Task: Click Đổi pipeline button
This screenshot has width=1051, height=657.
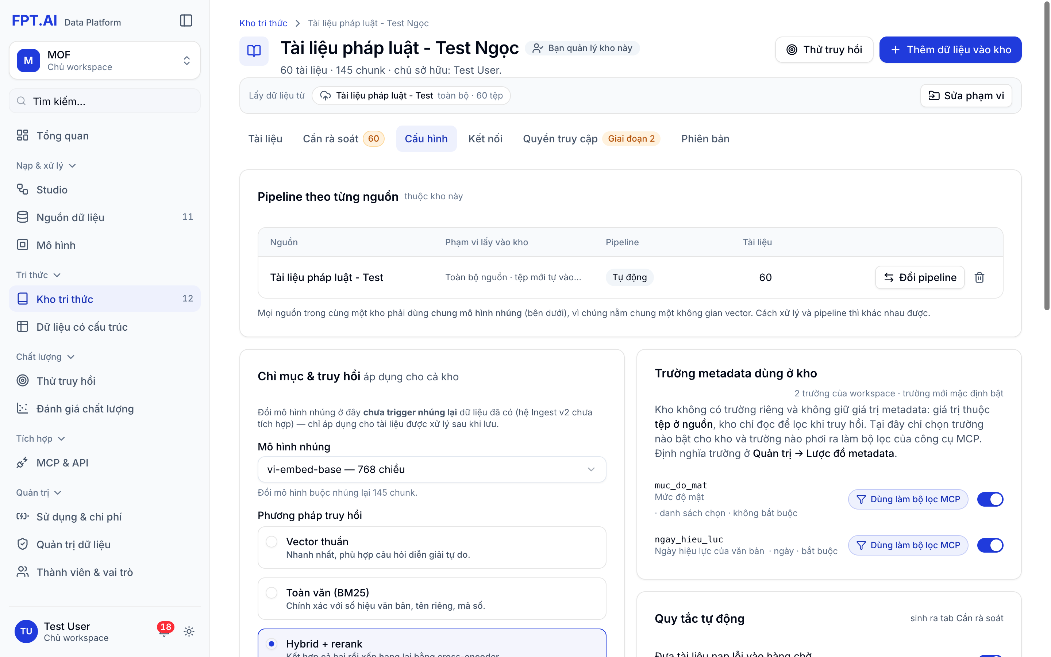Action: [919, 277]
